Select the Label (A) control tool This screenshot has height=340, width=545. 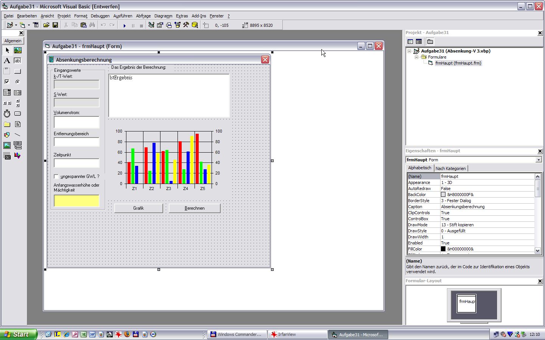[x=7, y=61]
